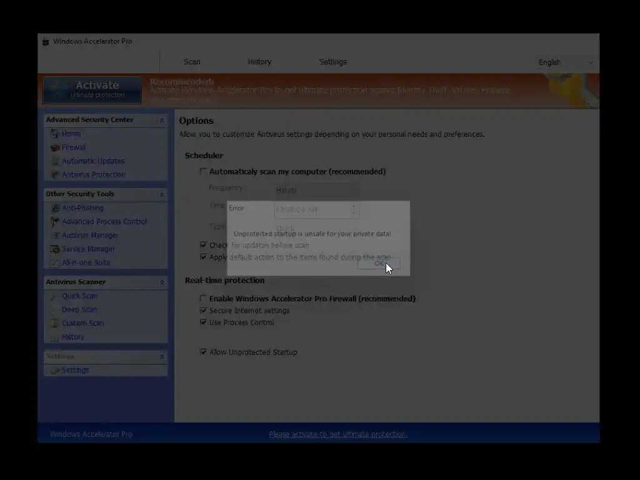Viewport: 640px width, 480px height.
Task: Click the Scheduler section heading
Action: 204,156
